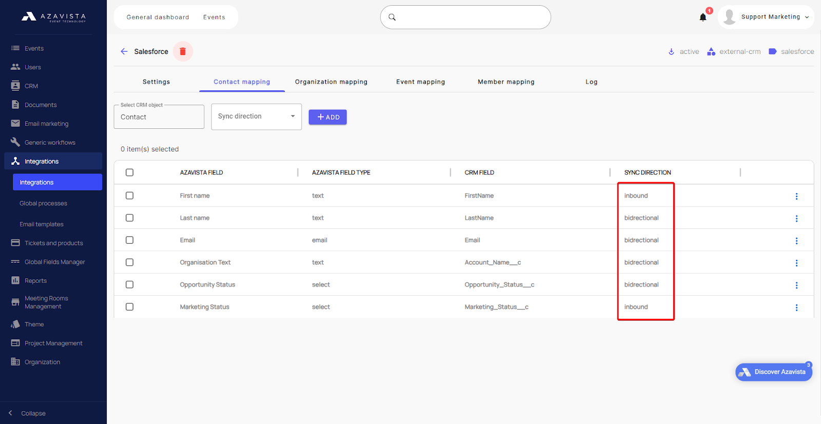Open the Documents sidebar icon

click(x=15, y=105)
